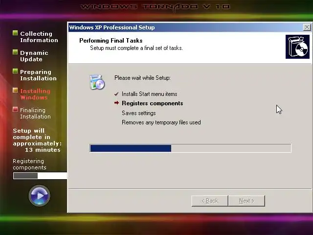The image size is (313, 235).
Task: Click the green square beside Preparing Installation
Action: tap(15, 71)
